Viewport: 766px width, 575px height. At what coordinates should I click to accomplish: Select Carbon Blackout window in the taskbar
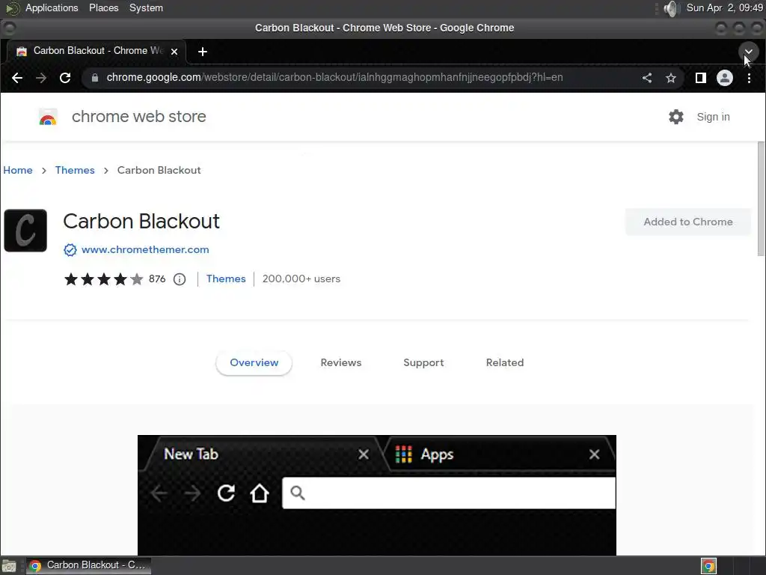click(x=89, y=565)
